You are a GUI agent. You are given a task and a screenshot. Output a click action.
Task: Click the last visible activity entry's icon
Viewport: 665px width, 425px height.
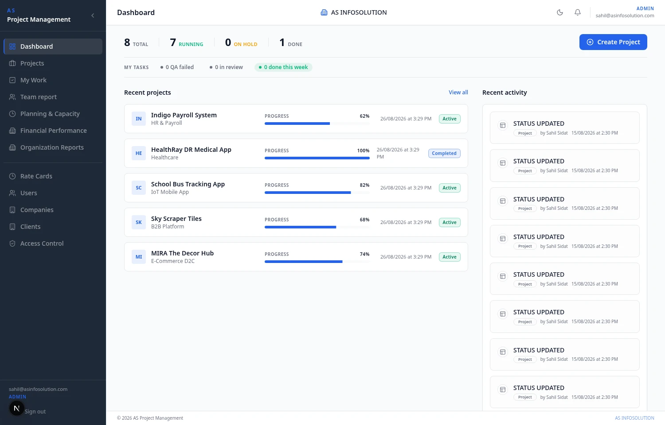click(x=503, y=390)
